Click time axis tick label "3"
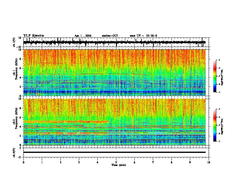This screenshot has height=182, width=235. (79, 162)
